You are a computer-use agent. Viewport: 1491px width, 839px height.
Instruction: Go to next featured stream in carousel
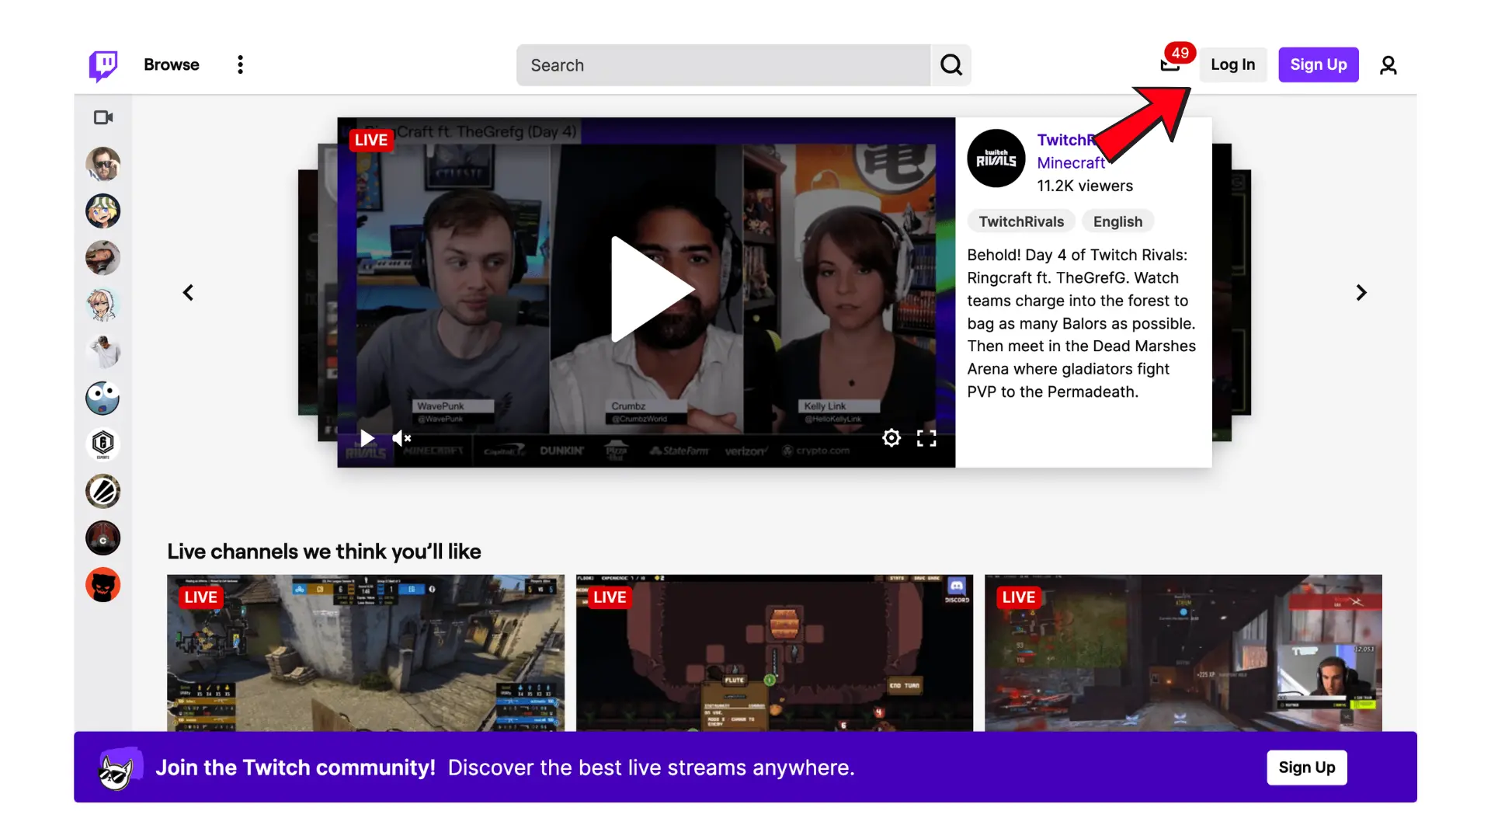pos(1361,293)
